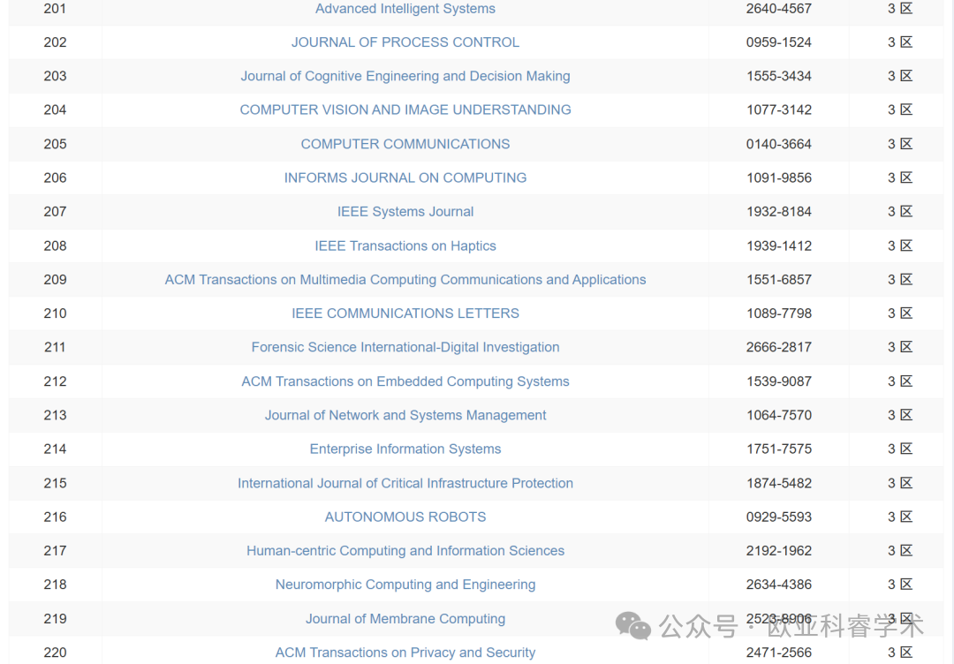The height and width of the screenshot is (664, 954).
Task: Click row number 206
Action: click(55, 177)
